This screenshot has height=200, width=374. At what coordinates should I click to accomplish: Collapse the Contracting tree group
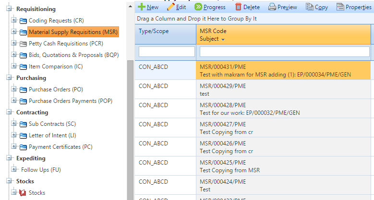pos(9,112)
